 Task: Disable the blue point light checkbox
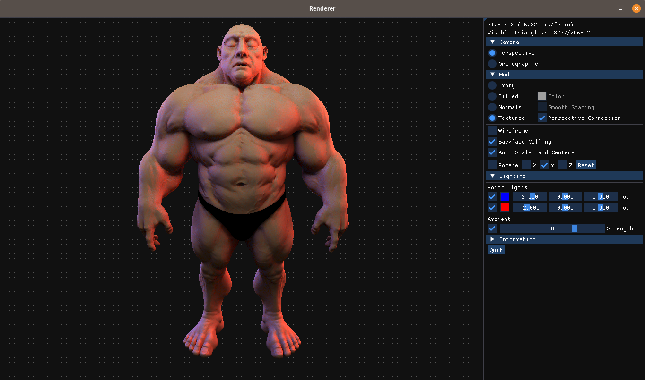492,197
